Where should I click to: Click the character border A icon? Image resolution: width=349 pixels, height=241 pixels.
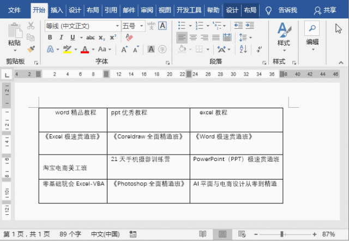tap(163, 26)
